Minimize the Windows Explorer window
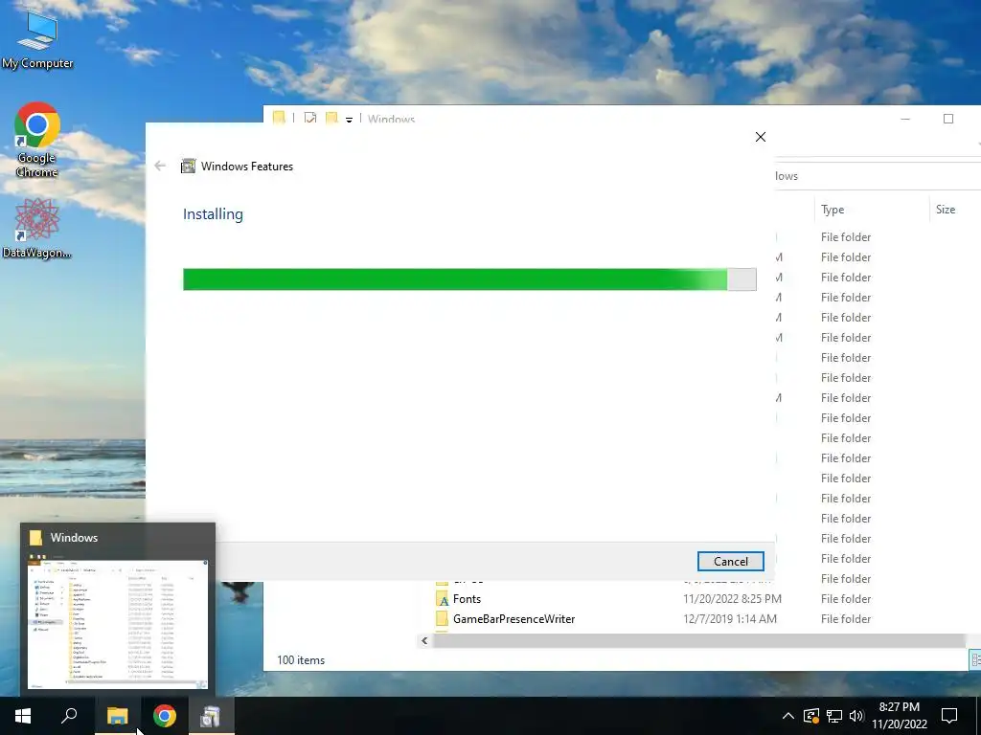981x735 pixels. coord(905,119)
